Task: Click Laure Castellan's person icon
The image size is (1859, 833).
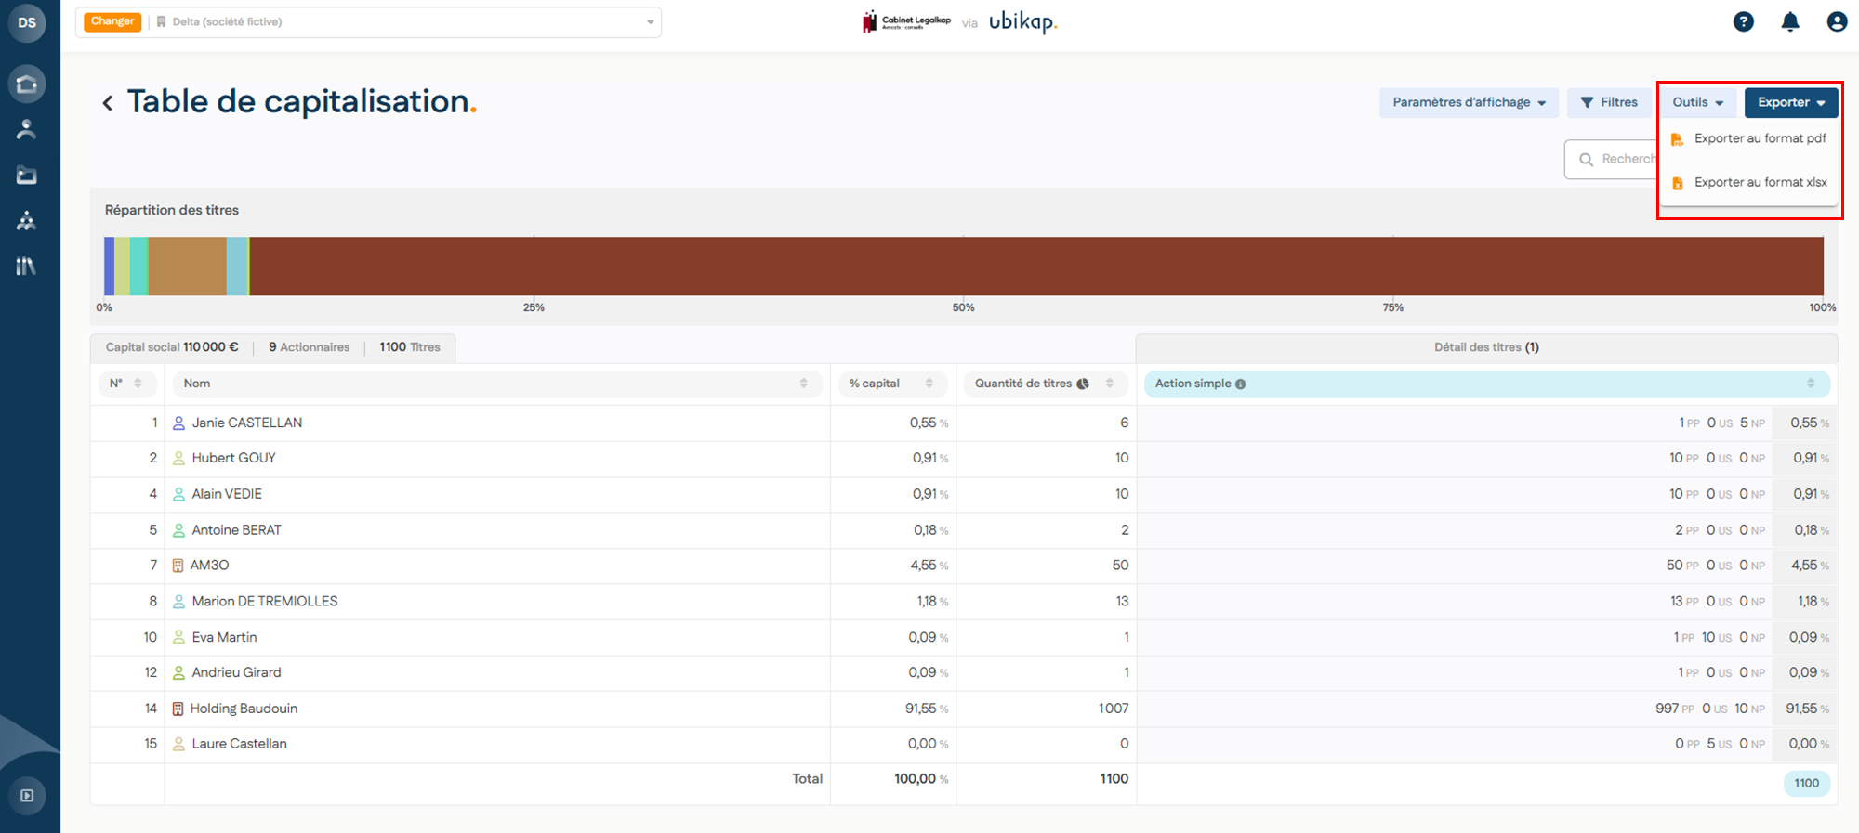Action: click(178, 744)
